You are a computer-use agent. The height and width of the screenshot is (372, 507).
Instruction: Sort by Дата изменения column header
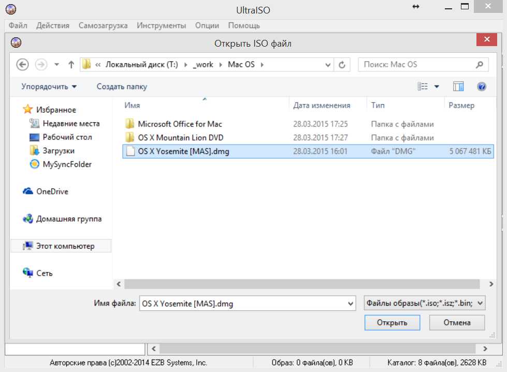tap(322, 106)
